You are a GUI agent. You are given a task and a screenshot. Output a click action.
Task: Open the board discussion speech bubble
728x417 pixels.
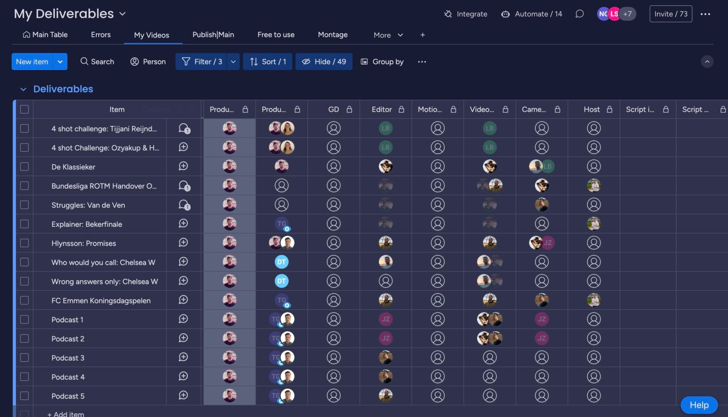pos(579,14)
